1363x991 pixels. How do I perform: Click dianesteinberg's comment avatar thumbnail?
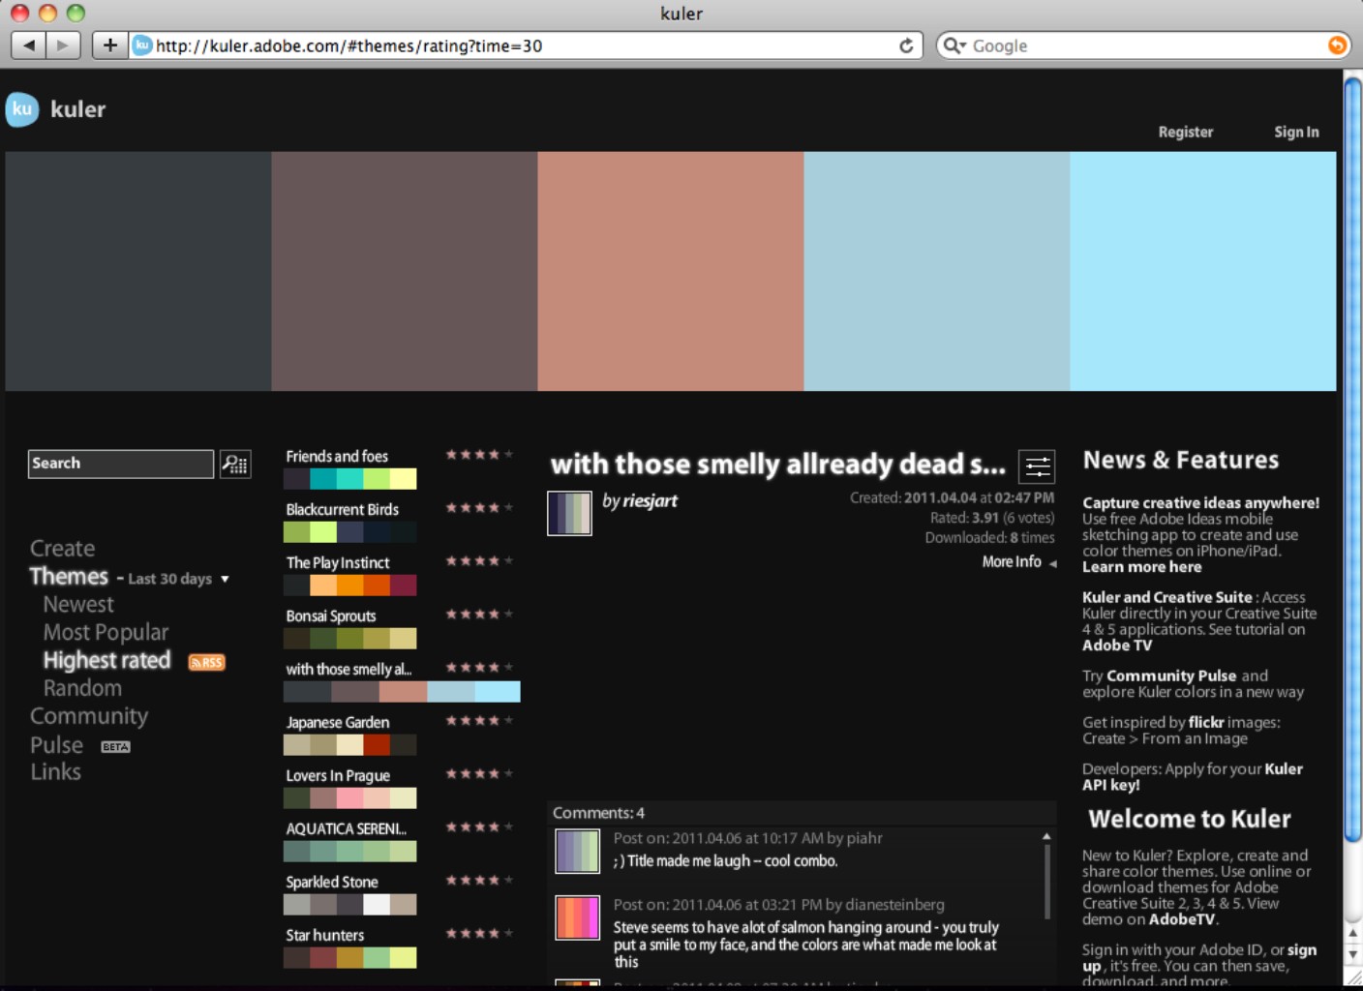tap(577, 917)
